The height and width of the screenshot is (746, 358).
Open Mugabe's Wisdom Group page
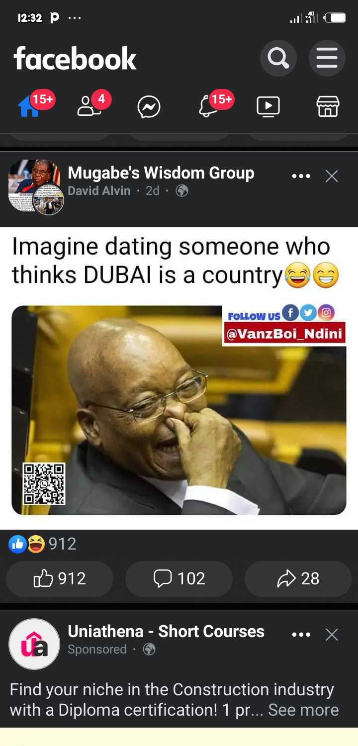click(161, 173)
